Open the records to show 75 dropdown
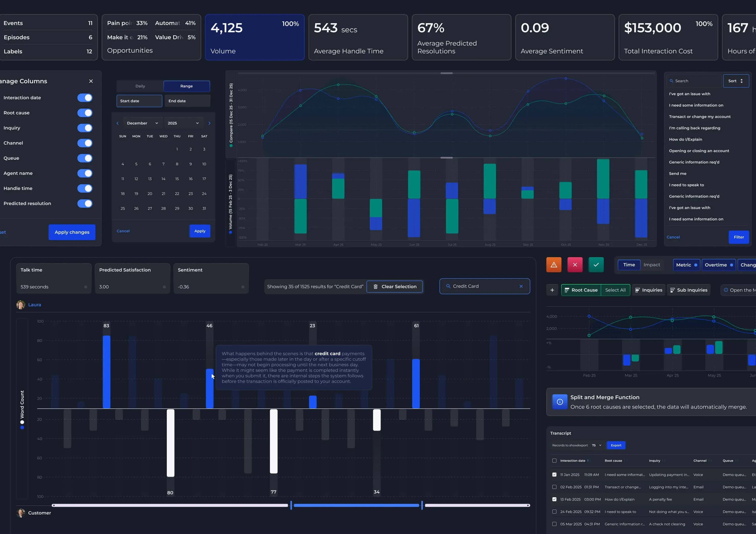This screenshot has width=756, height=534. [596, 446]
